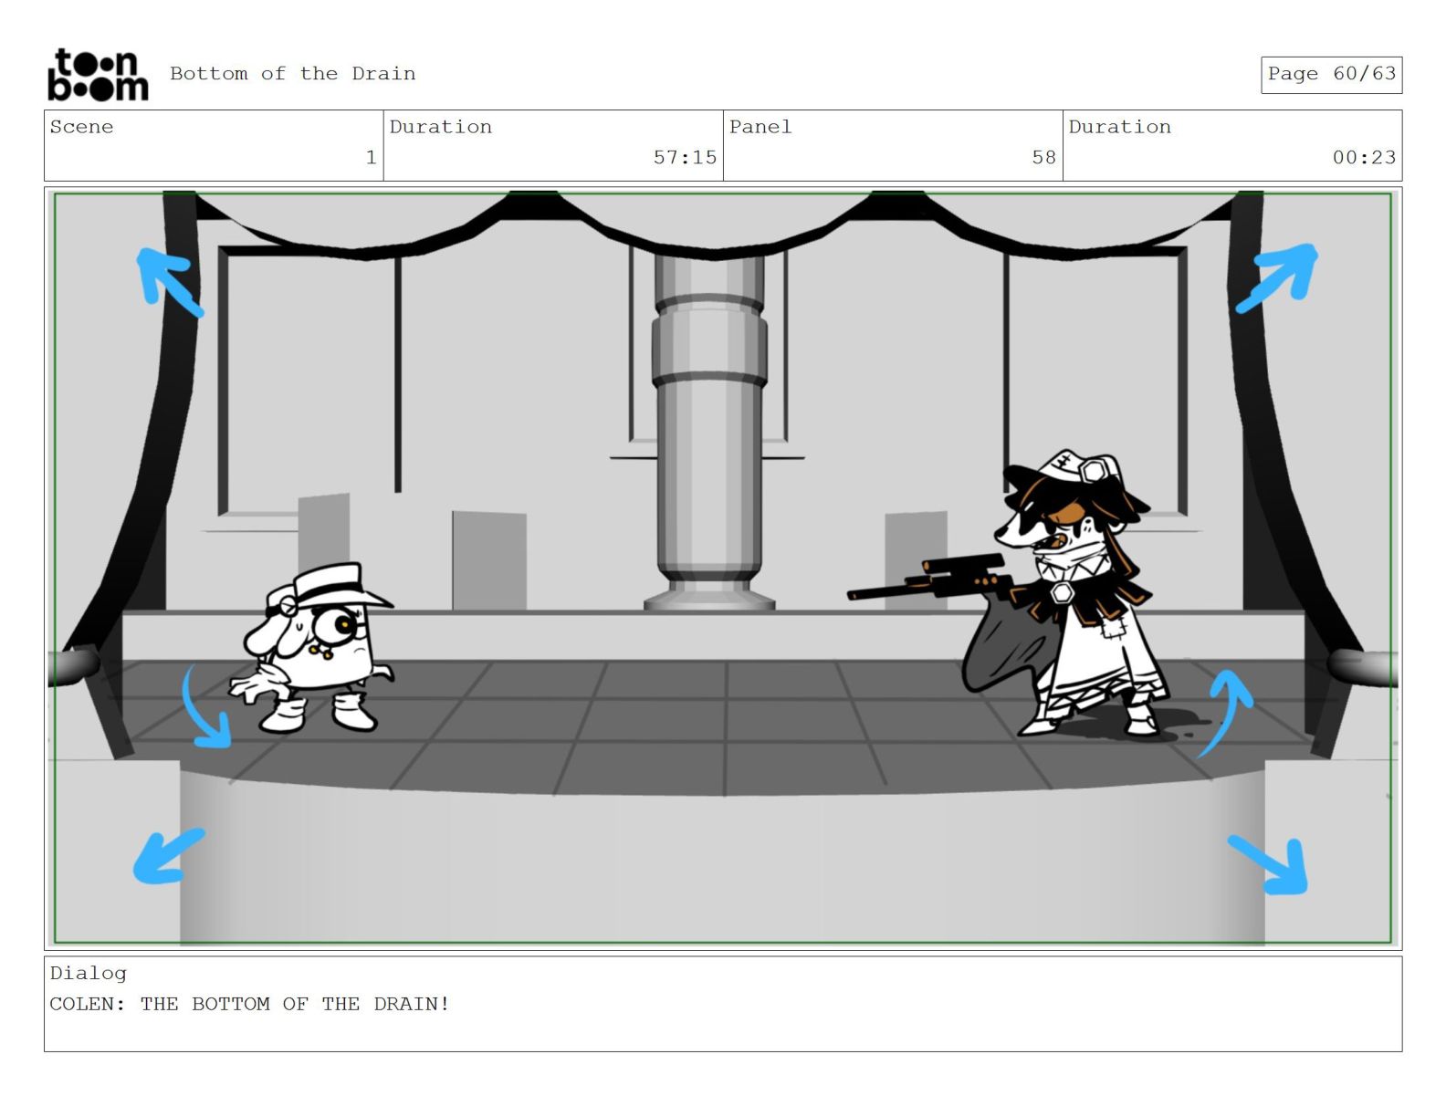
Task: Click the Duration label beside Scene
Action: (441, 127)
